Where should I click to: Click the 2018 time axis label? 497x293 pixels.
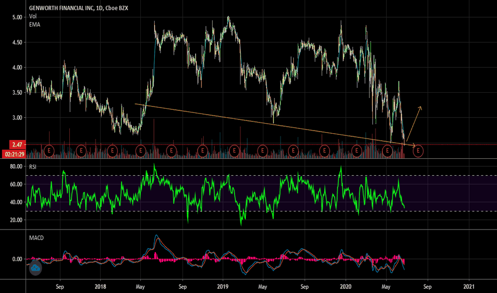pos(100,287)
